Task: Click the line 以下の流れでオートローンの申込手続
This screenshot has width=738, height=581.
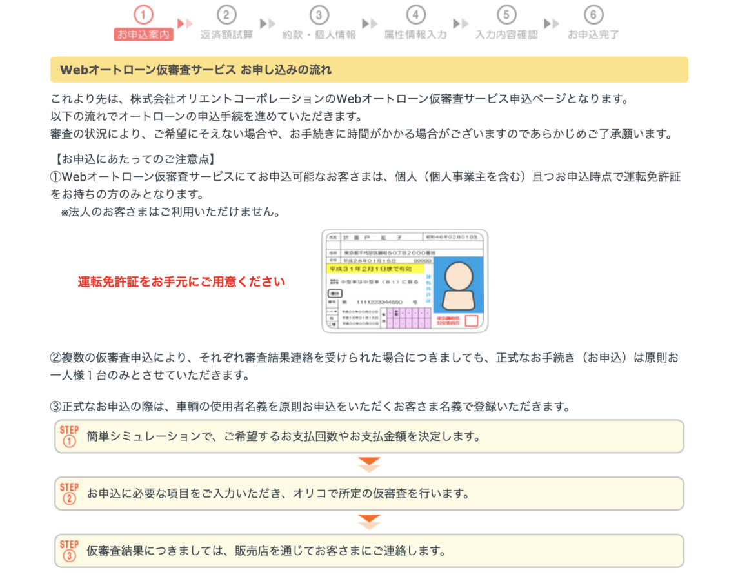Action: tap(206, 116)
